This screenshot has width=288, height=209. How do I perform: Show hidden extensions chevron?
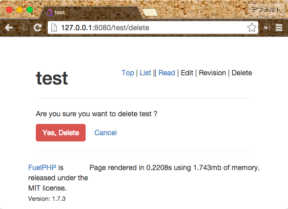point(265,28)
